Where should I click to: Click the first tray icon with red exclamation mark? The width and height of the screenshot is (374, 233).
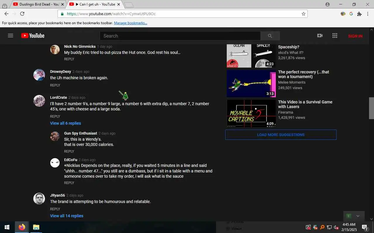[308, 227]
